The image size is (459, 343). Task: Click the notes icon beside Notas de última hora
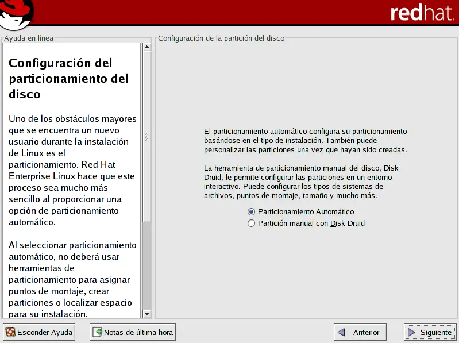tap(97, 332)
